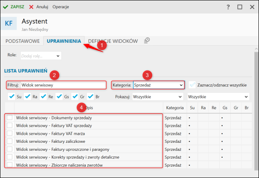The image size is (259, 178).
Task: Select row text Faktury uproszczone i paragony
Action: [80, 149]
